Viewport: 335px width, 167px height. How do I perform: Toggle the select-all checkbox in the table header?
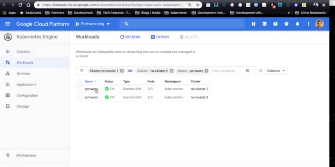pyautogui.click(x=80, y=81)
